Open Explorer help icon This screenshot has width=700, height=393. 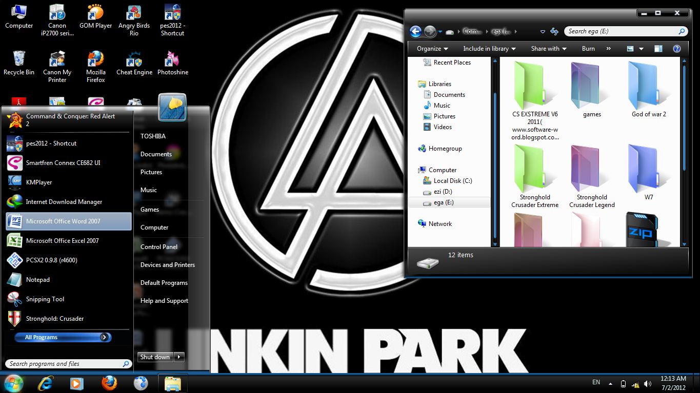[x=677, y=49]
